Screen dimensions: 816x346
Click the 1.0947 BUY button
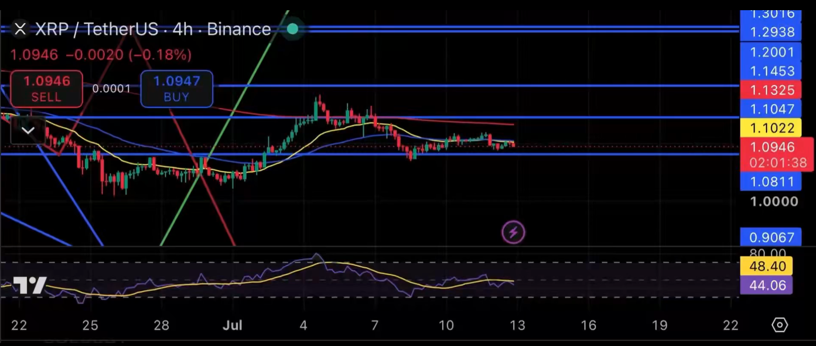coord(177,89)
